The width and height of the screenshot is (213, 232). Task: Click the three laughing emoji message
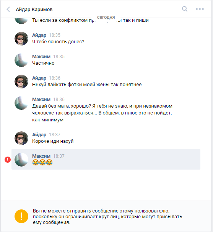[x=42, y=162]
